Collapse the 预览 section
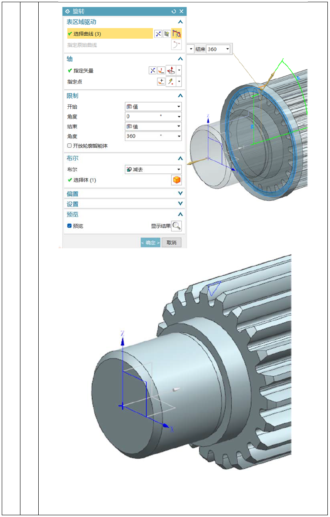 click(180, 214)
